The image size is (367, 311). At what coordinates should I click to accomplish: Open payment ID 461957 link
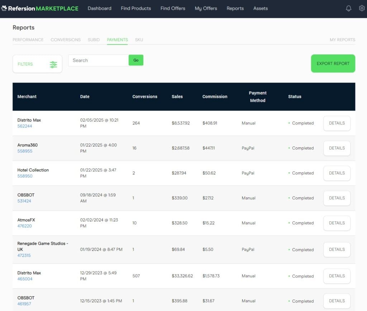24,304
